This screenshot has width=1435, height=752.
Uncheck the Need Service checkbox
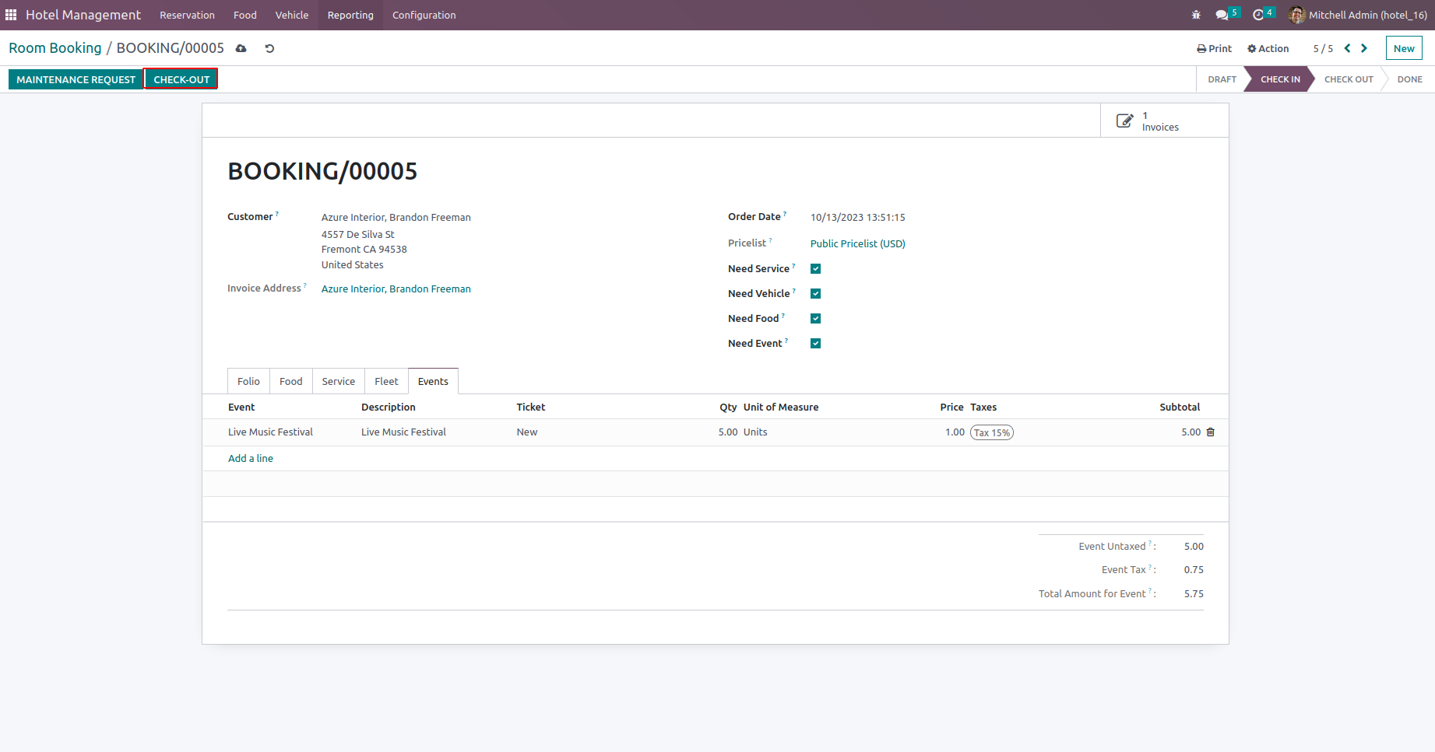click(x=815, y=269)
